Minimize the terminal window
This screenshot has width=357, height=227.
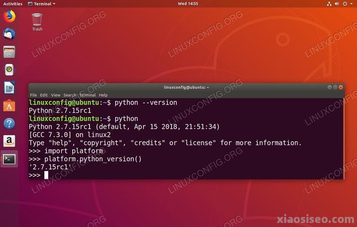pos(330,87)
